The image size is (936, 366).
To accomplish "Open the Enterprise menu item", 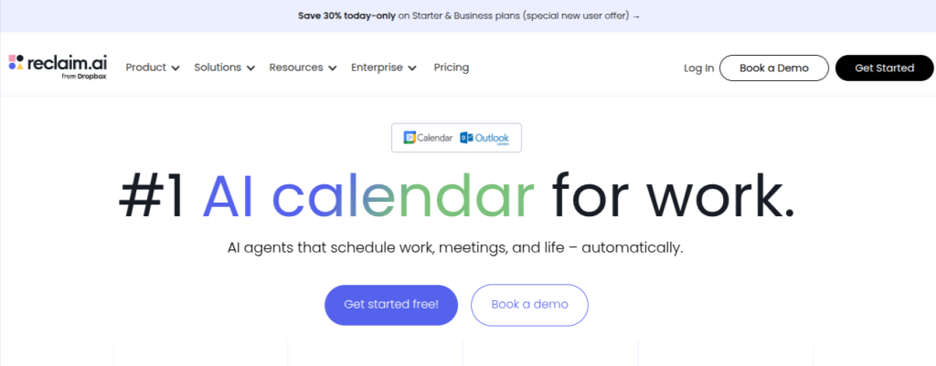I will point(377,68).
